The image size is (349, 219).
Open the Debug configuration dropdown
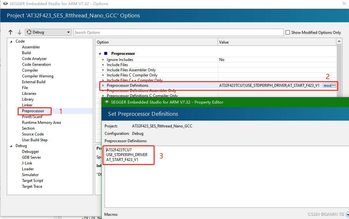click(x=48, y=32)
